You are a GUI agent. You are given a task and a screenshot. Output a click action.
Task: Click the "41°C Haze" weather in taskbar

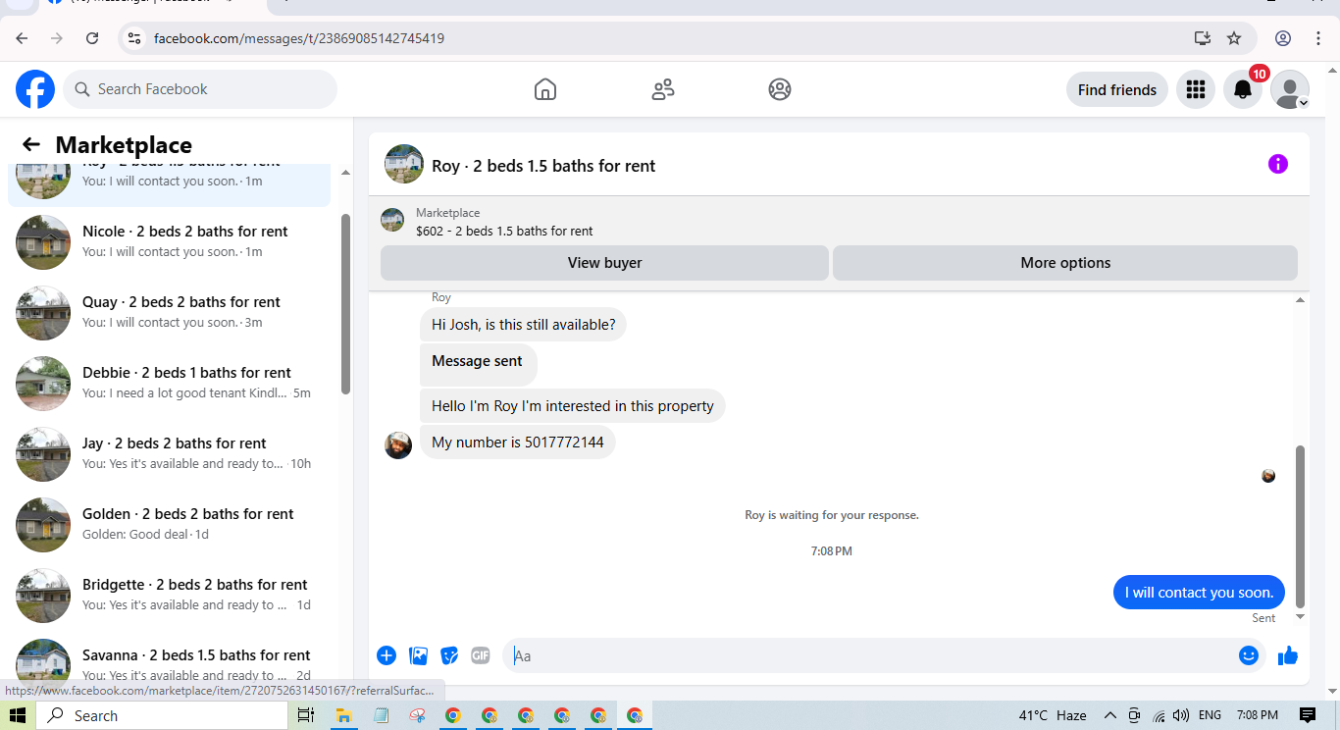(1053, 715)
